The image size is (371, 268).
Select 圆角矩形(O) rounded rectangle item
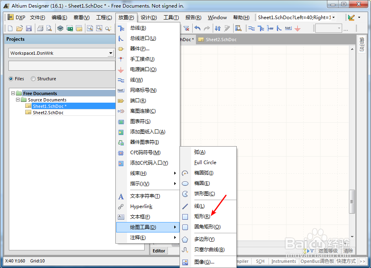208,227
